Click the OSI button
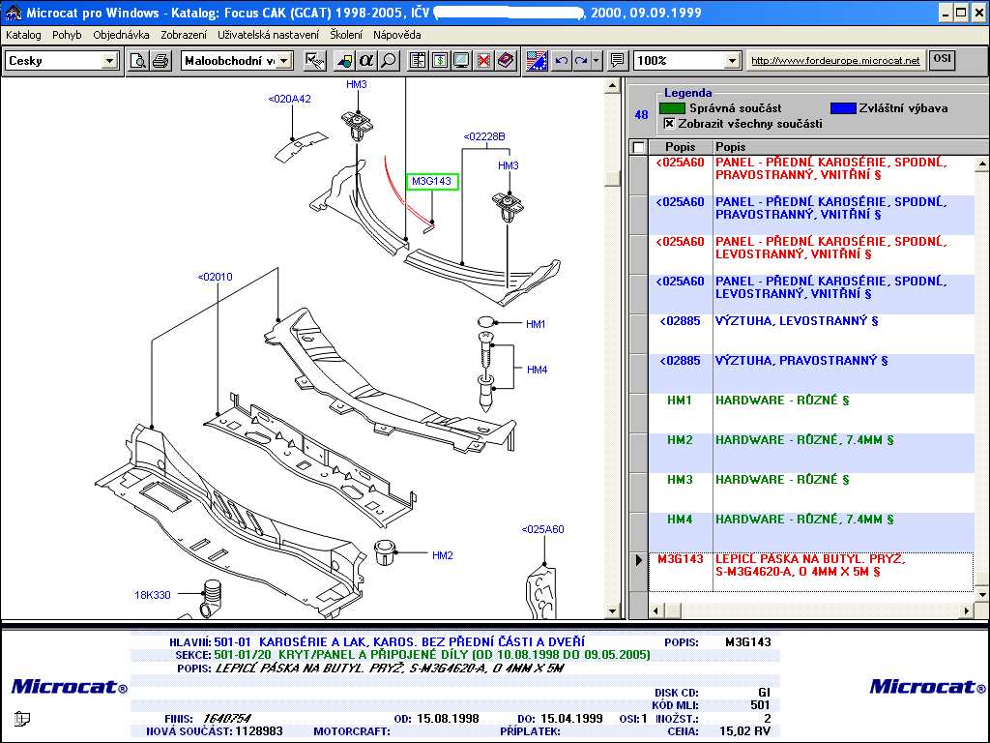This screenshot has width=990, height=743. click(x=941, y=60)
